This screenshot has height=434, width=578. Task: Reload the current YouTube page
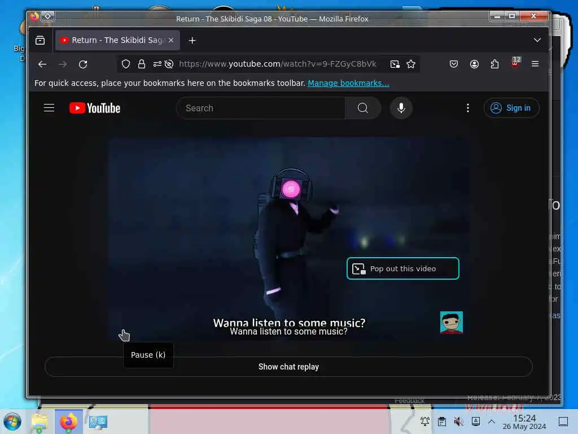84,64
